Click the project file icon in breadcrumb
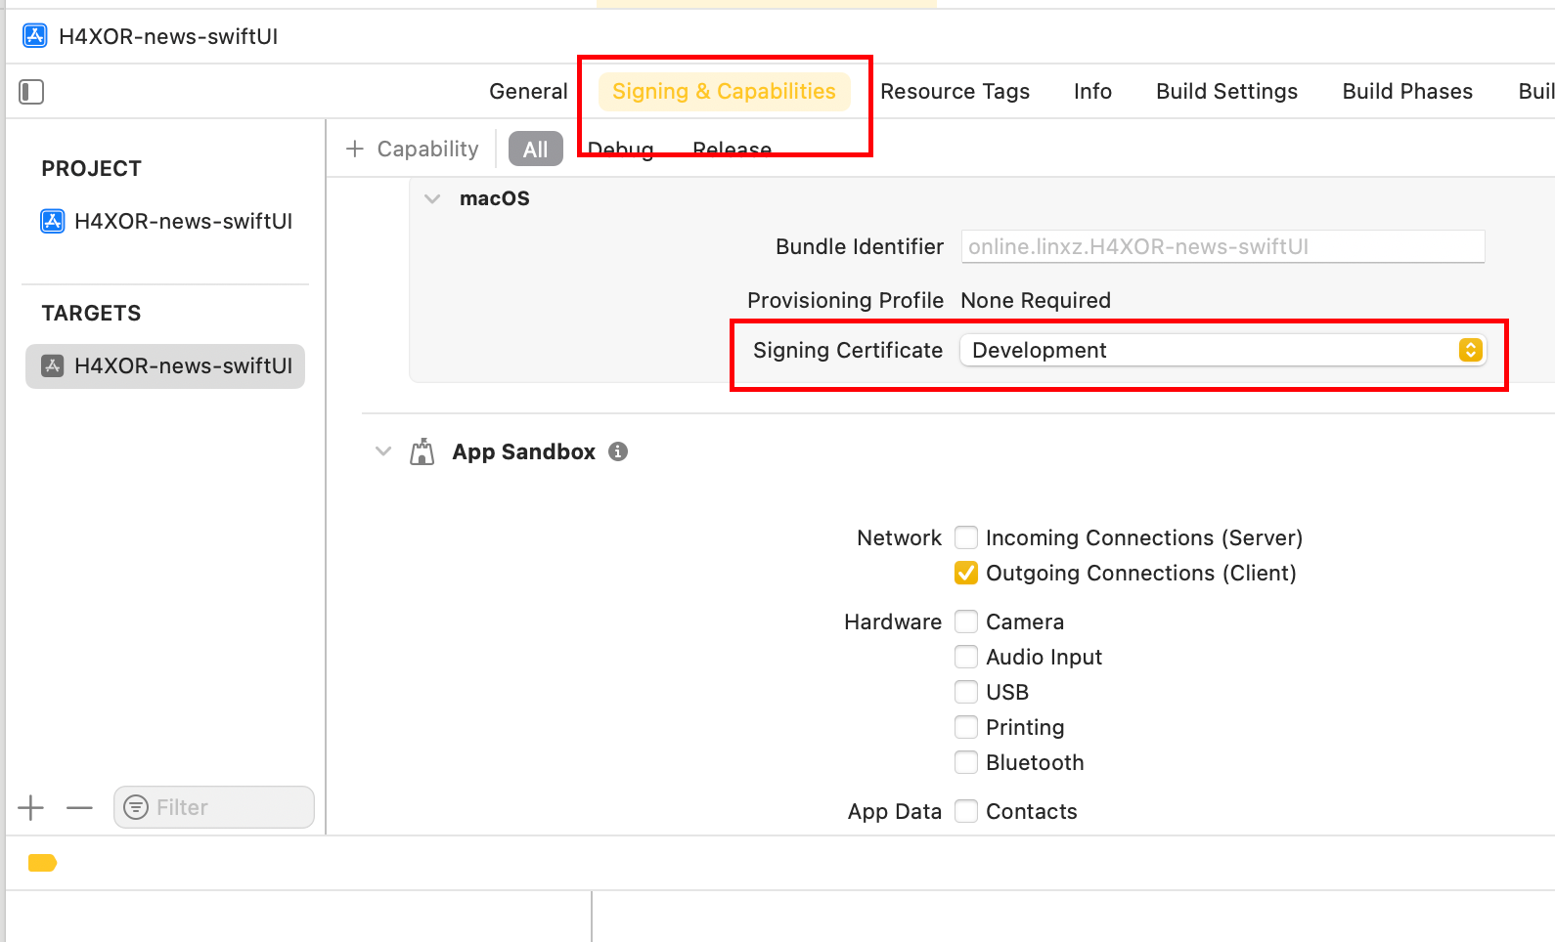1555x942 pixels. (35, 36)
